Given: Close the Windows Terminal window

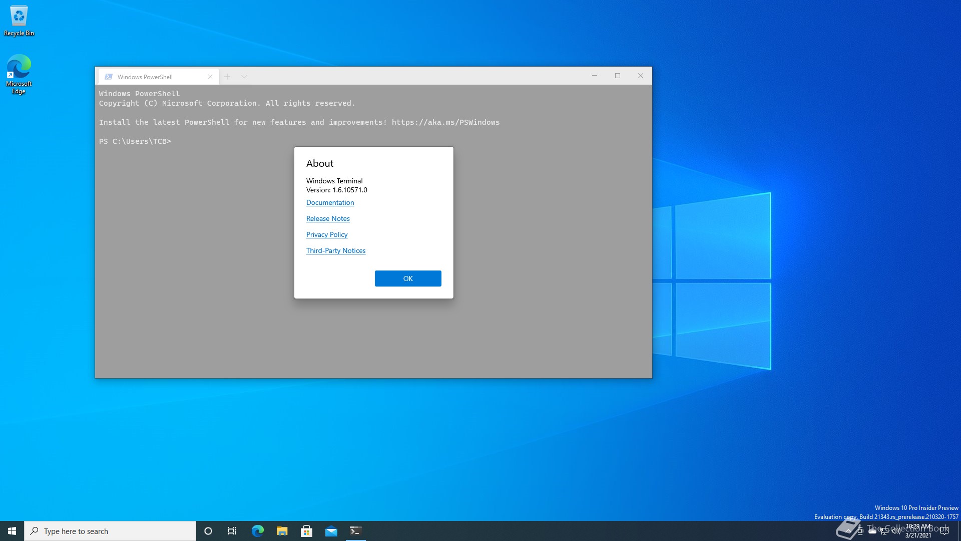Looking at the screenshot, I should pos(641,76).
